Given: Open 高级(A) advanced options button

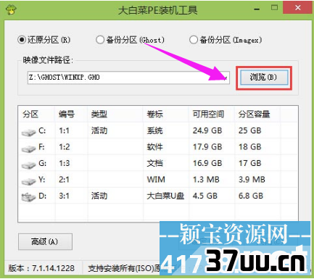Looking at the screenshot, I should (x=45, y=241).
